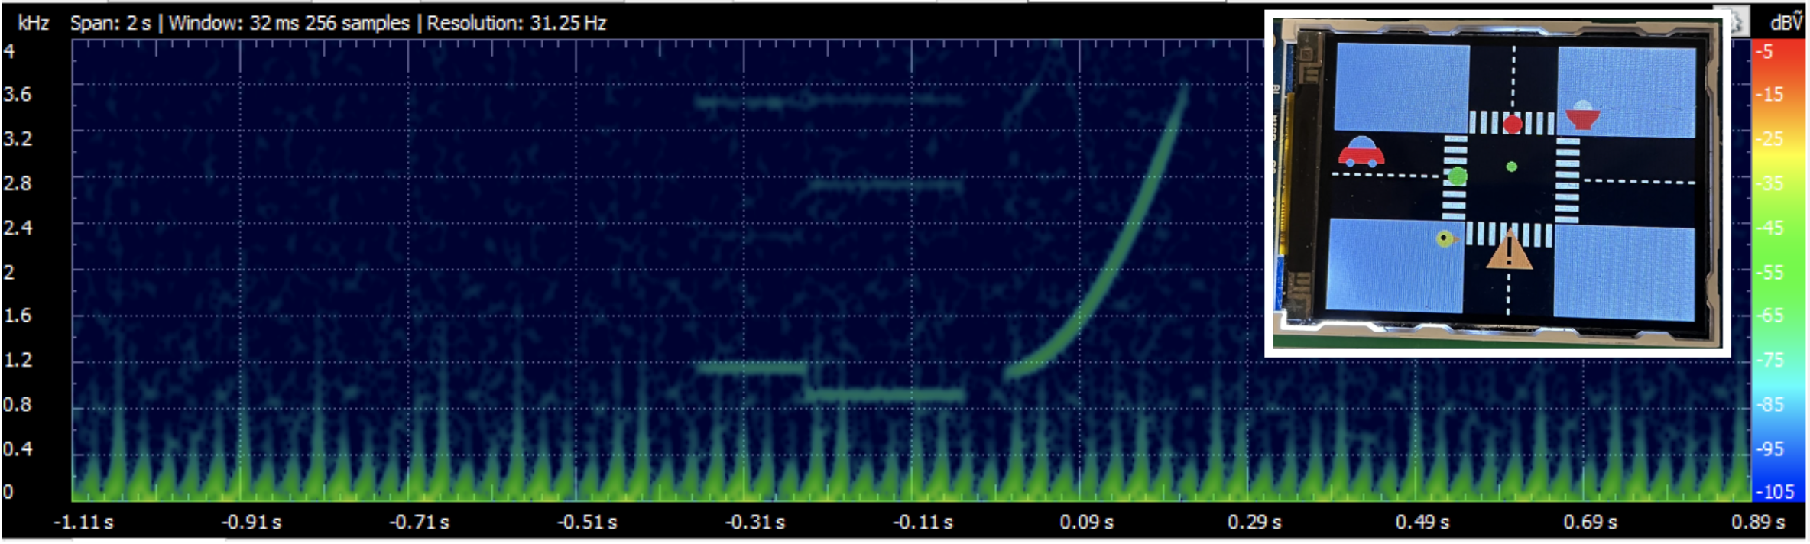Select the 'Resolution: 31.25 Hz' text
The height and width of the screenshot is (544, 1810).
tap(516, 23)
